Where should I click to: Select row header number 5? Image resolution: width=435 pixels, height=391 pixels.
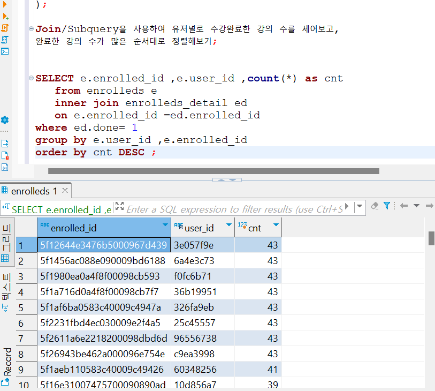26,307
